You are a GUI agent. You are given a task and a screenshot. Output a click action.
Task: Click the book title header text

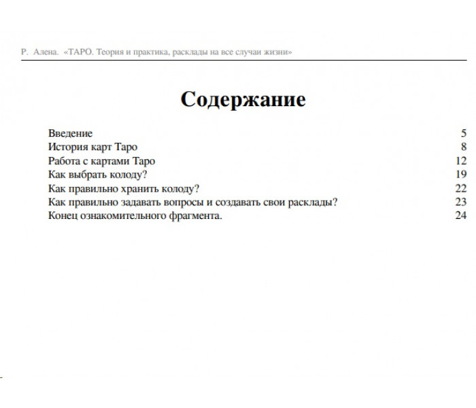click(x=177, y=52)
